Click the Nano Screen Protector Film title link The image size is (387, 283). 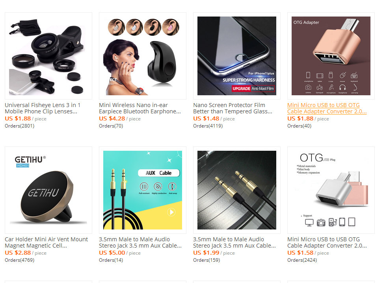(233, 108)
